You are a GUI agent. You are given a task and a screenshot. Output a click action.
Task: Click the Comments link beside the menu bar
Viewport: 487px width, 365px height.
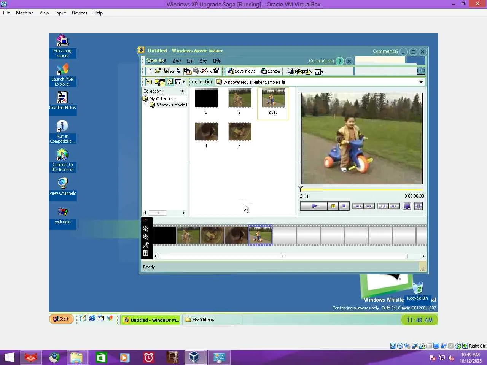321,61
